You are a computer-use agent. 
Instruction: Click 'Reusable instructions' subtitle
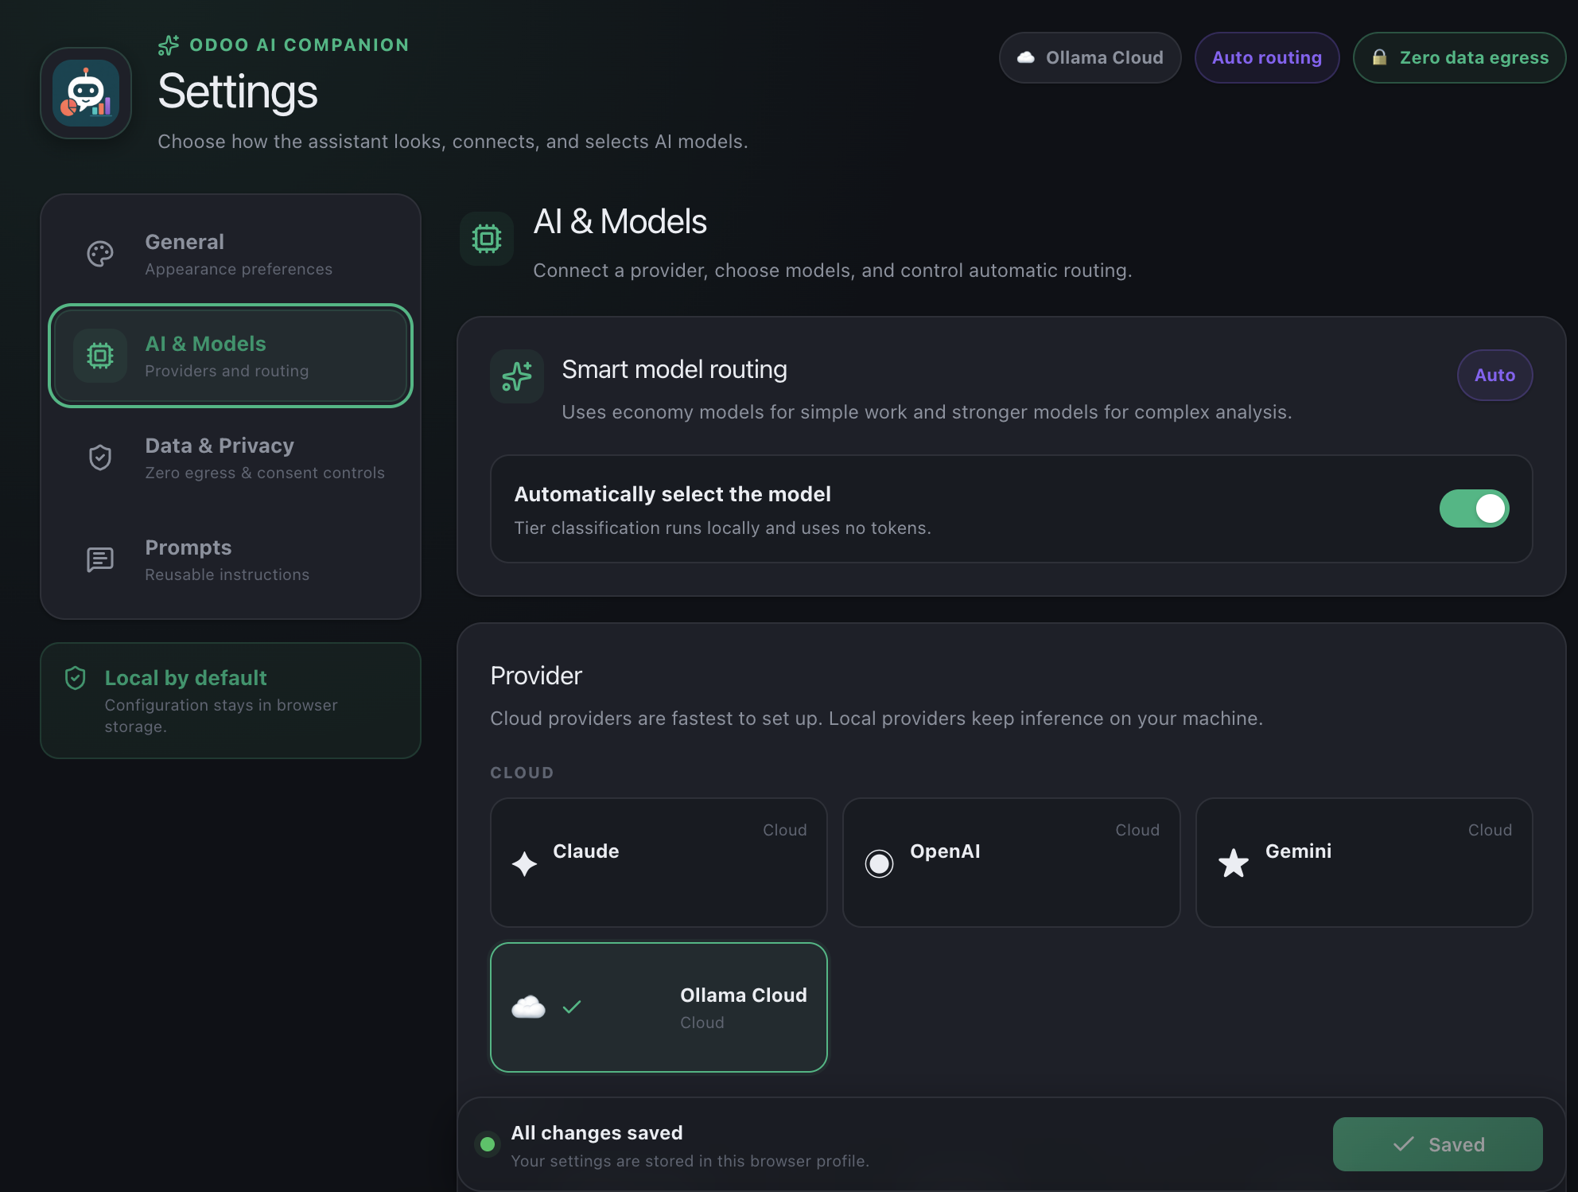click(227, 575)
